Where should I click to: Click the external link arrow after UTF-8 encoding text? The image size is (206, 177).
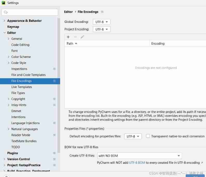pos(202,163)
